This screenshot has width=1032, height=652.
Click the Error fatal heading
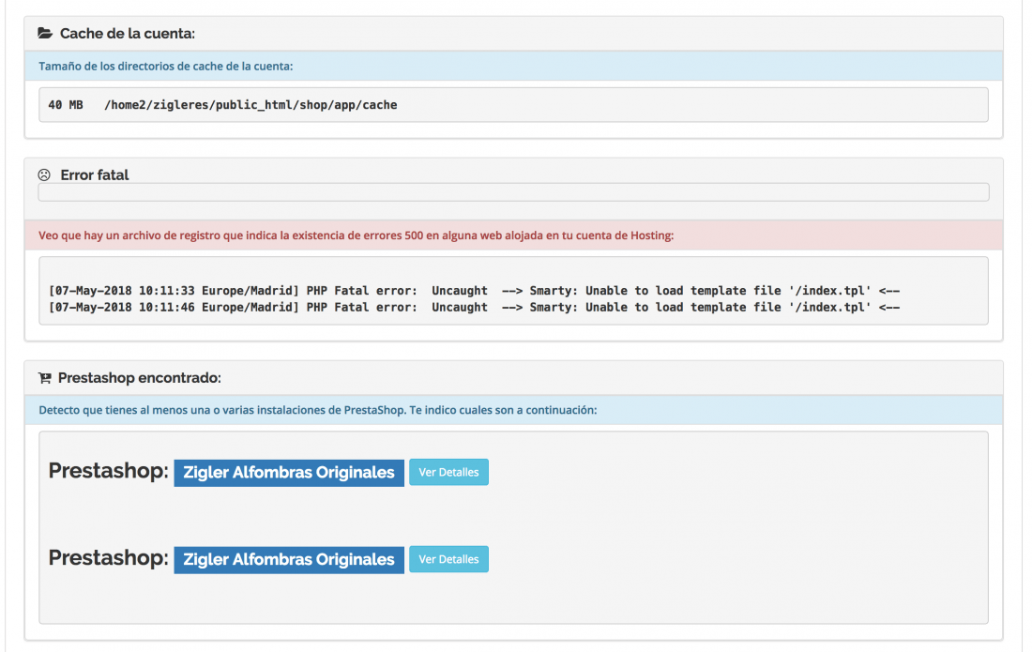click(x=95, y=175)
